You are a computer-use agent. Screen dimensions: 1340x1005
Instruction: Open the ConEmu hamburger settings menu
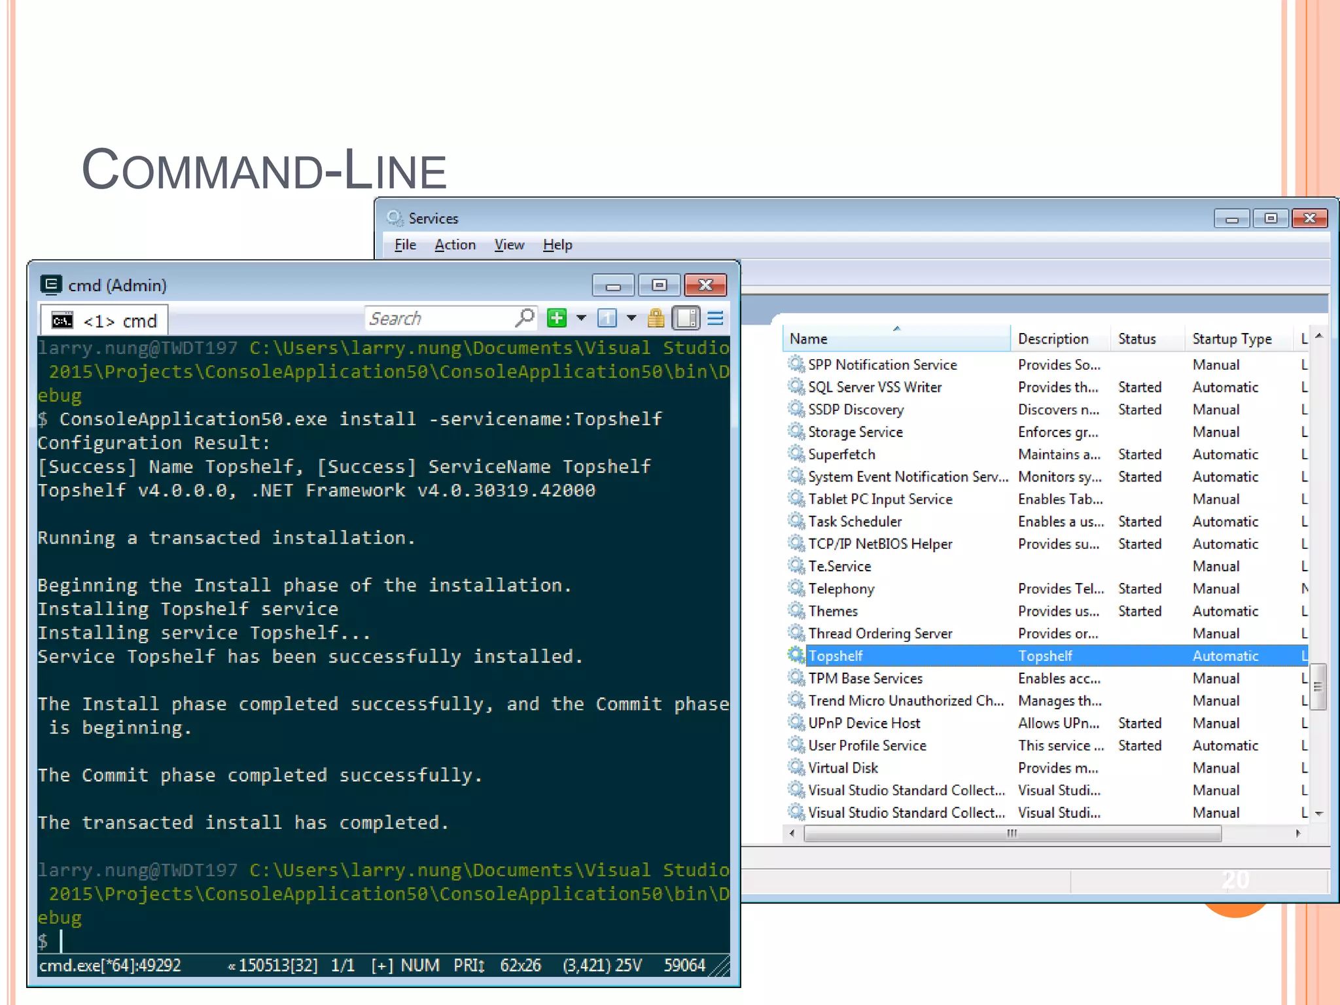715,318
